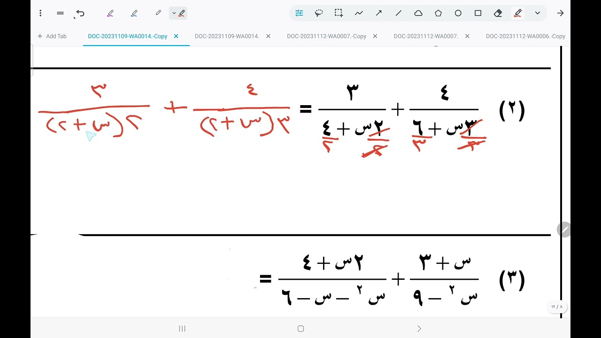This screenshot has width=601, height=338.
Task: Select the blue pen preset
Action: tap(134, 13)
